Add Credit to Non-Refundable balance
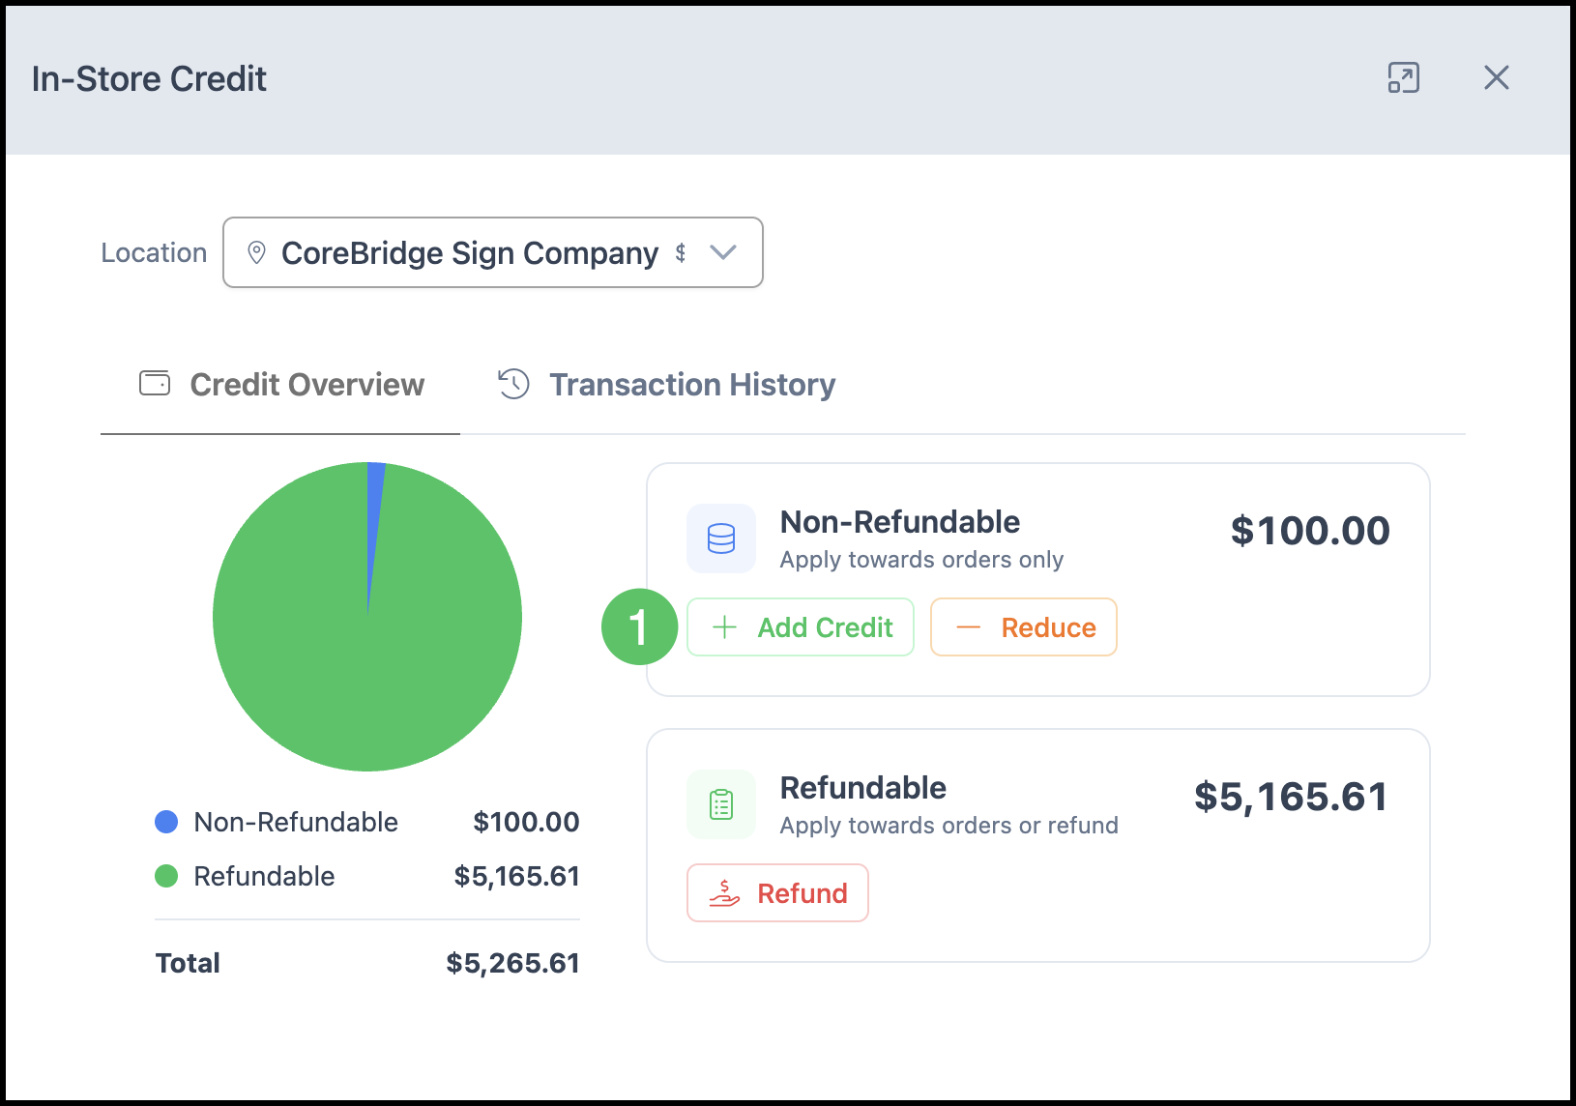 click(801, 627)
